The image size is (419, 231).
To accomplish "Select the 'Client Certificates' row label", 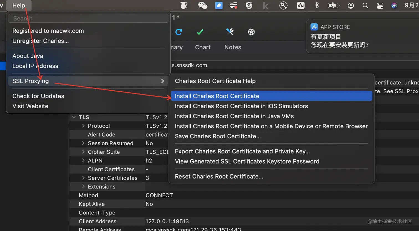I will click(111, 169).
